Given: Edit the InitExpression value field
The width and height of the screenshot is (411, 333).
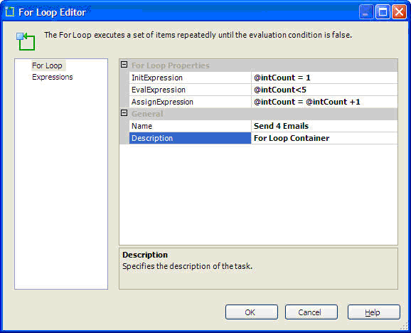Looking at the screenshot, I should click(x=324, y=78).
